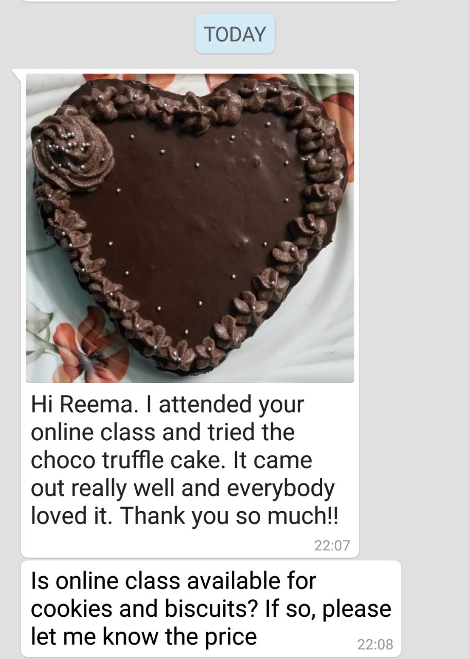Tap 'let me know the price' line
Image resolution: width=469 pixels, height=659 pixels.
pyautogui.click(x=144, y=636)
